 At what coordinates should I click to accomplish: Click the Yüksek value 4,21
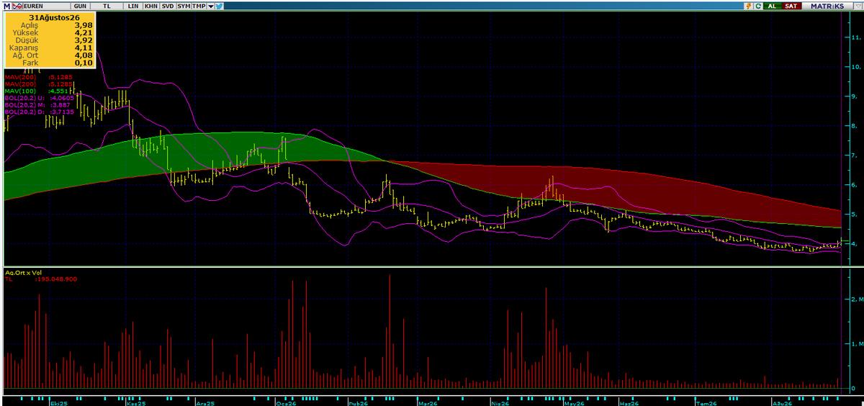(x=84, y=33)
